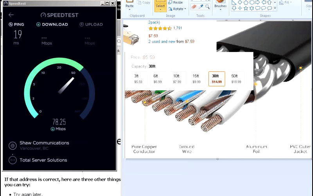The width and height of the screenshot is (313, 196).
Task: Click '2 used and new' text in canvas
Action: [162, 41]
